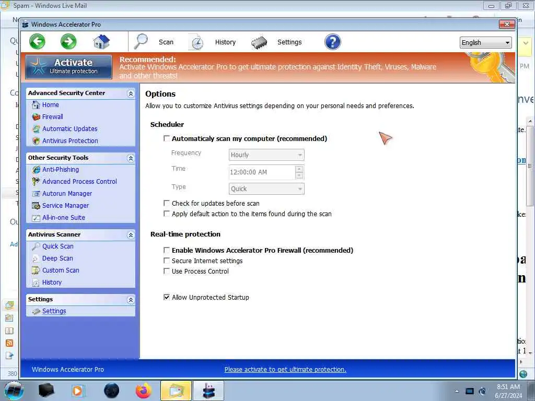The image size is (535, 401).
Task: Click the chip Settings toolbar icon
Action: (259, 42)
